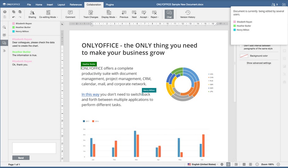This screenshot has height=168, width=288.
Task: Click the unhighlighted edit icon left of Fit page
Action: 236,164
